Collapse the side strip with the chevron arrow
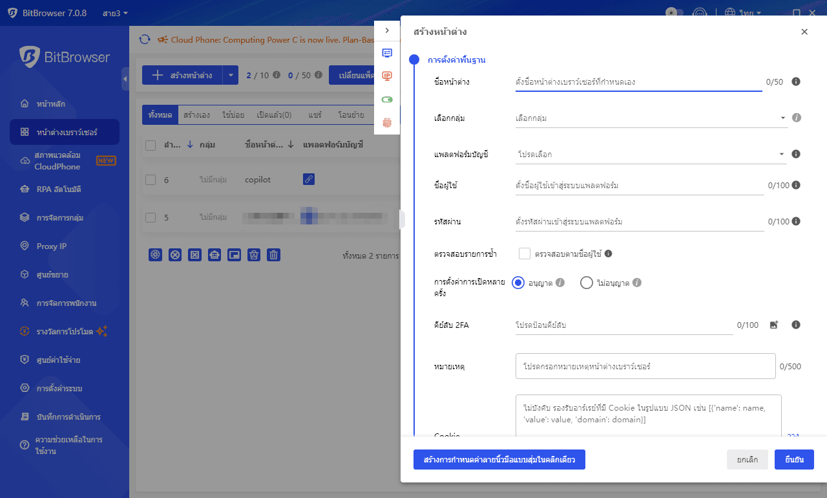The image size is (827, 498). click(x=387, y=30)
